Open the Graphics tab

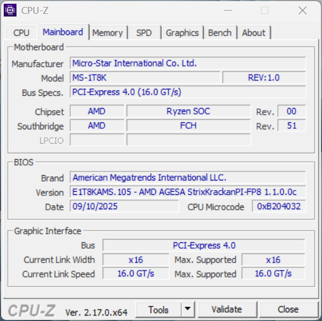[x=182, y=32]
